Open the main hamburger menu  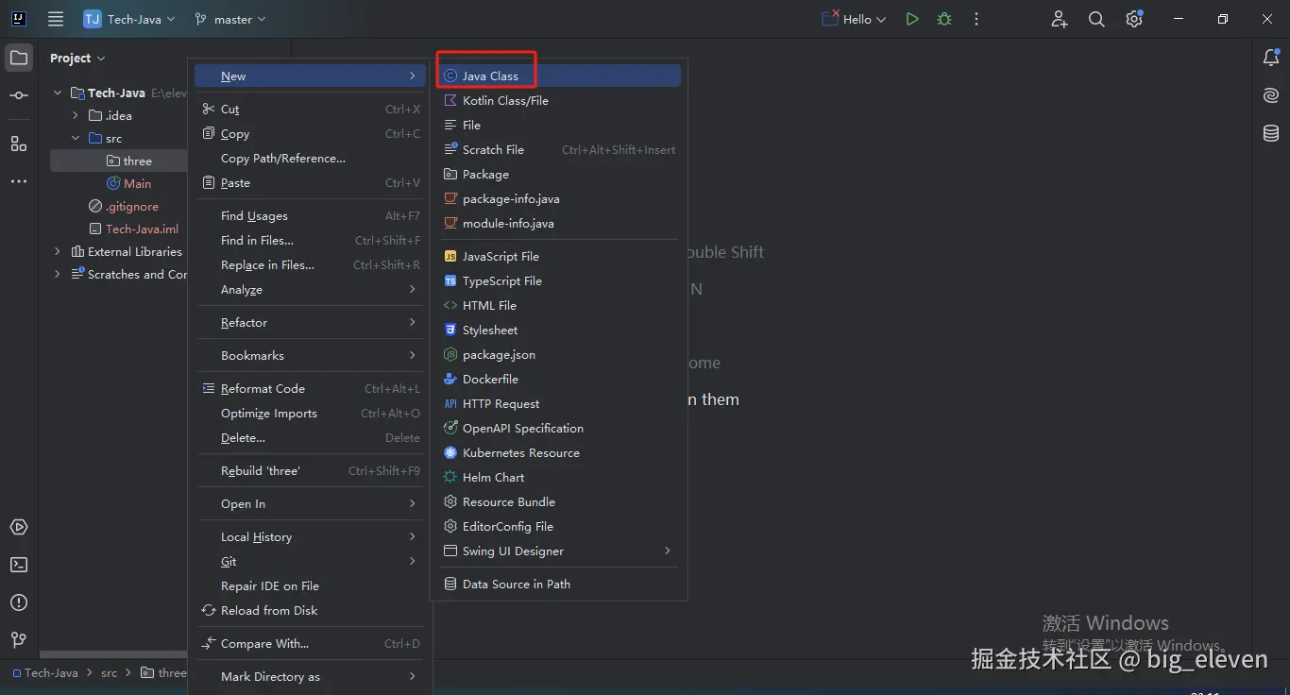click(56, 19)
